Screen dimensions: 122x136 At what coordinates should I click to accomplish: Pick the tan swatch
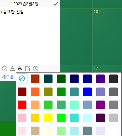click(35, 131)
